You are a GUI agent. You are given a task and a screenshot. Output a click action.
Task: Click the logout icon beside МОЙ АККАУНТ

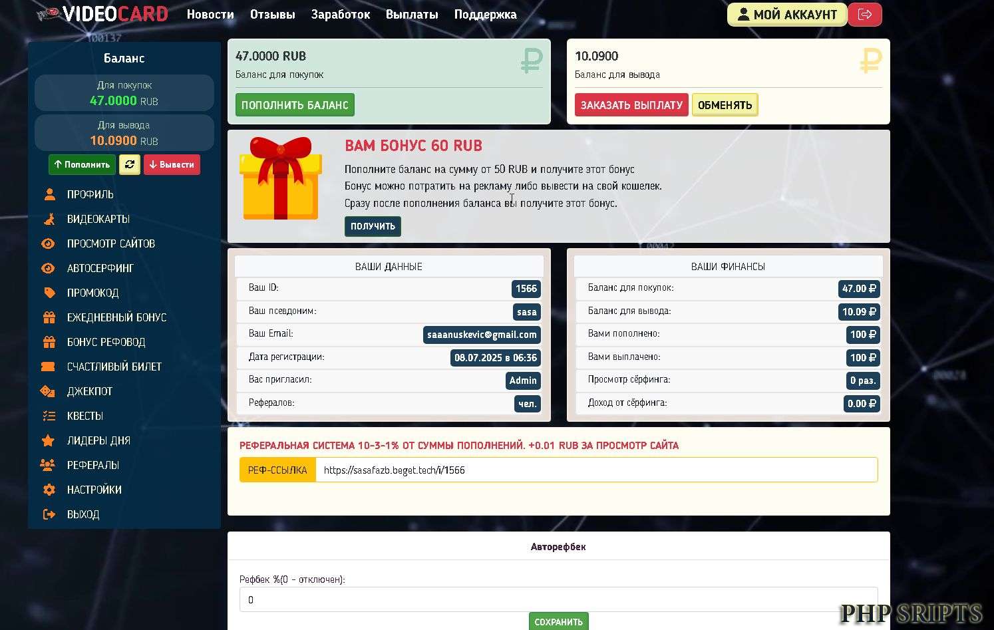click(x=865, y=15)
